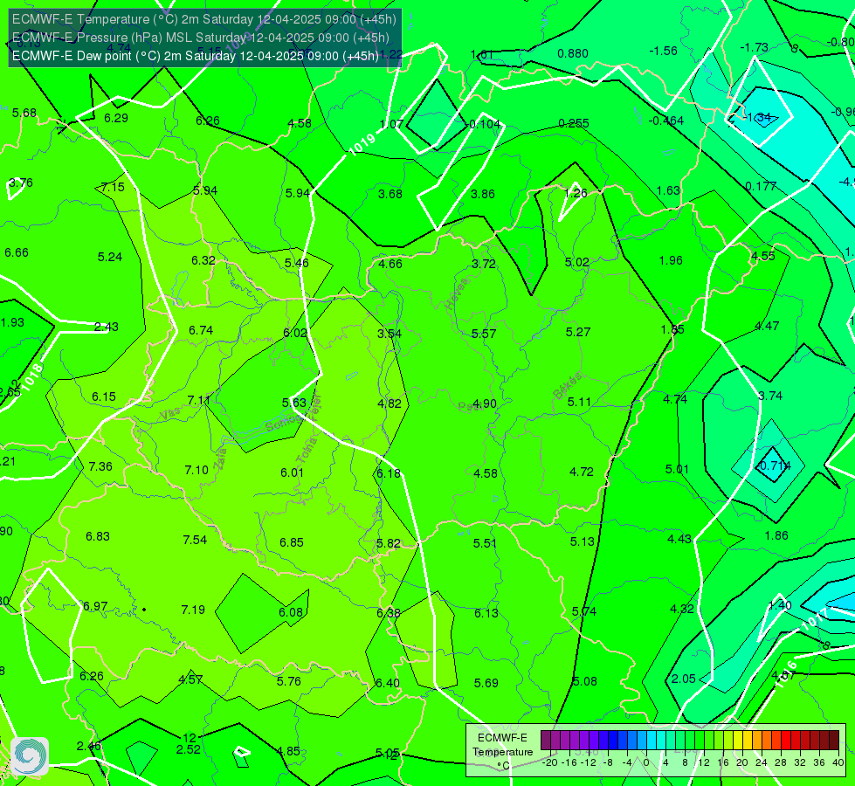Click the dew point value 5.63
855x786 pixels.
click(294, 402)
